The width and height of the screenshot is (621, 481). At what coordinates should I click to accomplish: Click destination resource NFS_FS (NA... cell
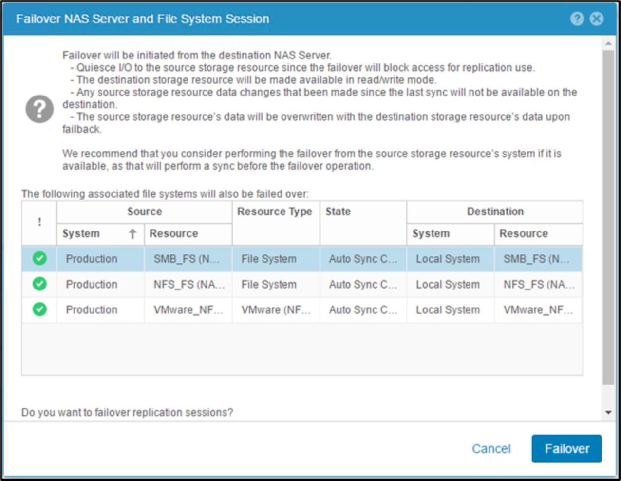[538, 284]
